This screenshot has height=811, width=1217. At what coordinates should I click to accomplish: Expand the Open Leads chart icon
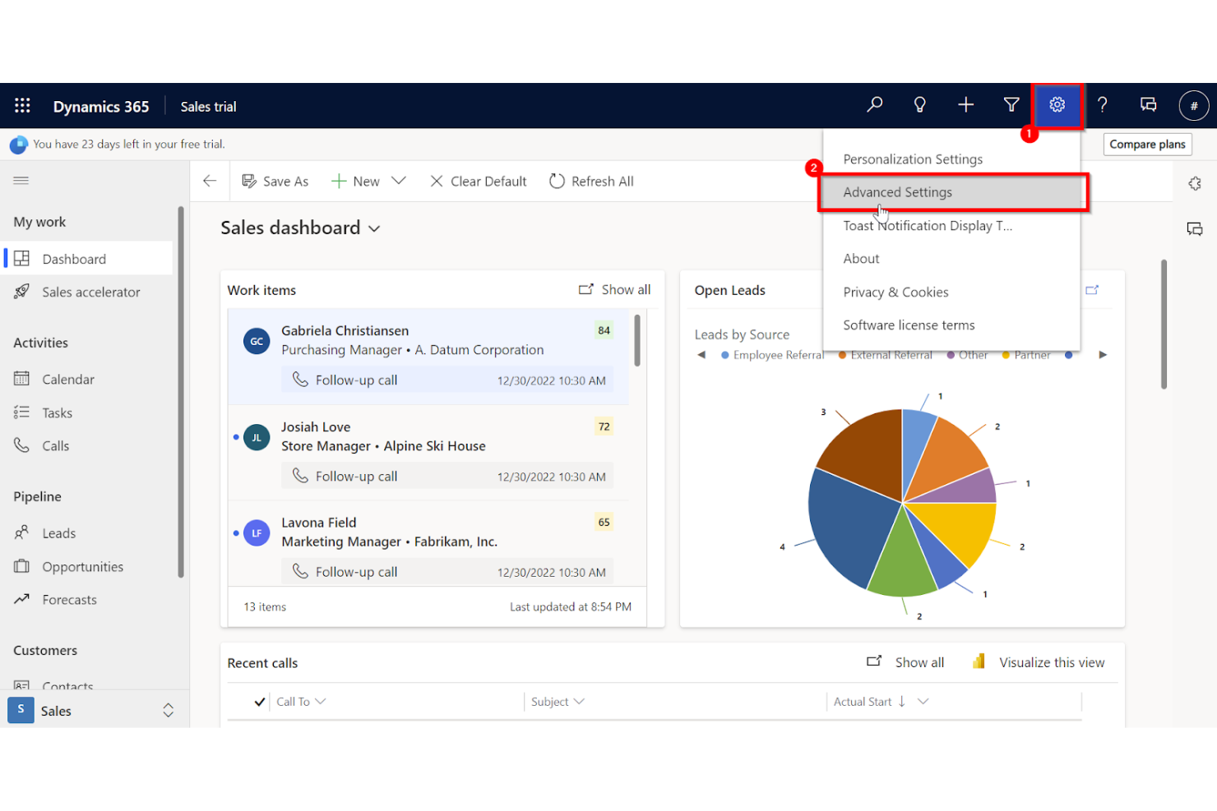click(x=1092, y=290)
